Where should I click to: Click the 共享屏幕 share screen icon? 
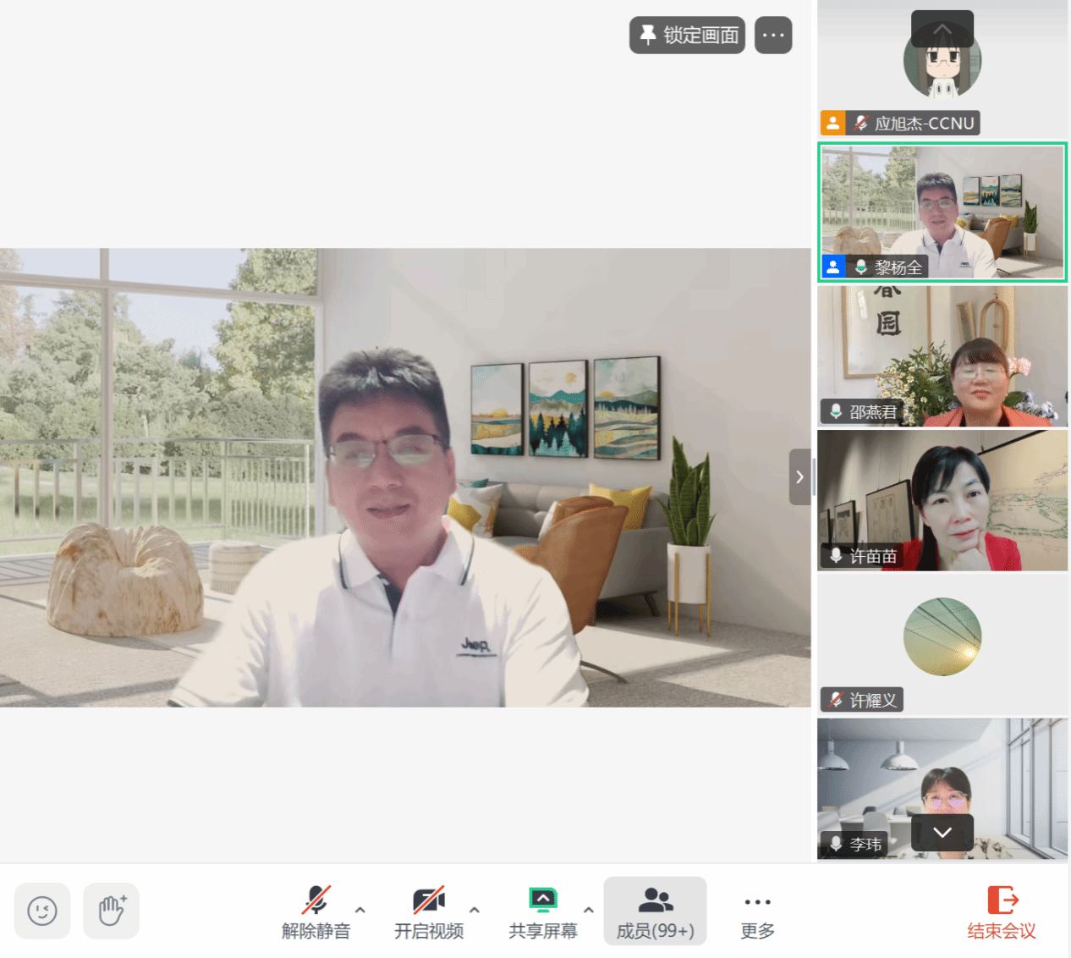542,900
